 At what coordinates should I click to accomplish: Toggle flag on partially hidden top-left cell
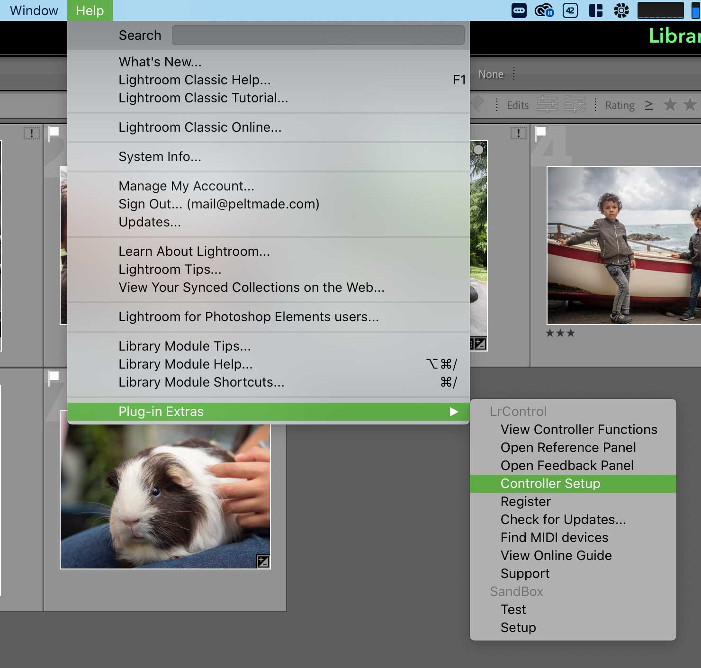point(54,133)
